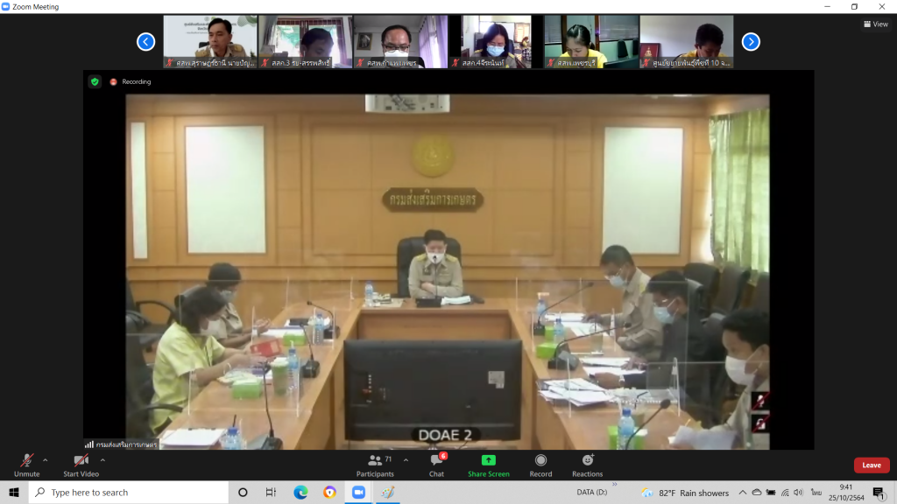Unmute the microphone
The height and width of the screenshot is (504, 897).
tap(27, 465)
